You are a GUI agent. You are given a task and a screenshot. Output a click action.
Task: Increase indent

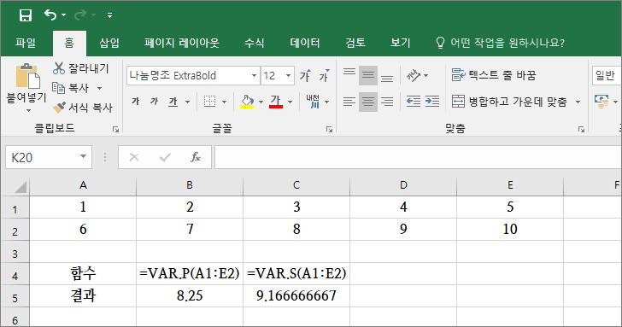432,102
